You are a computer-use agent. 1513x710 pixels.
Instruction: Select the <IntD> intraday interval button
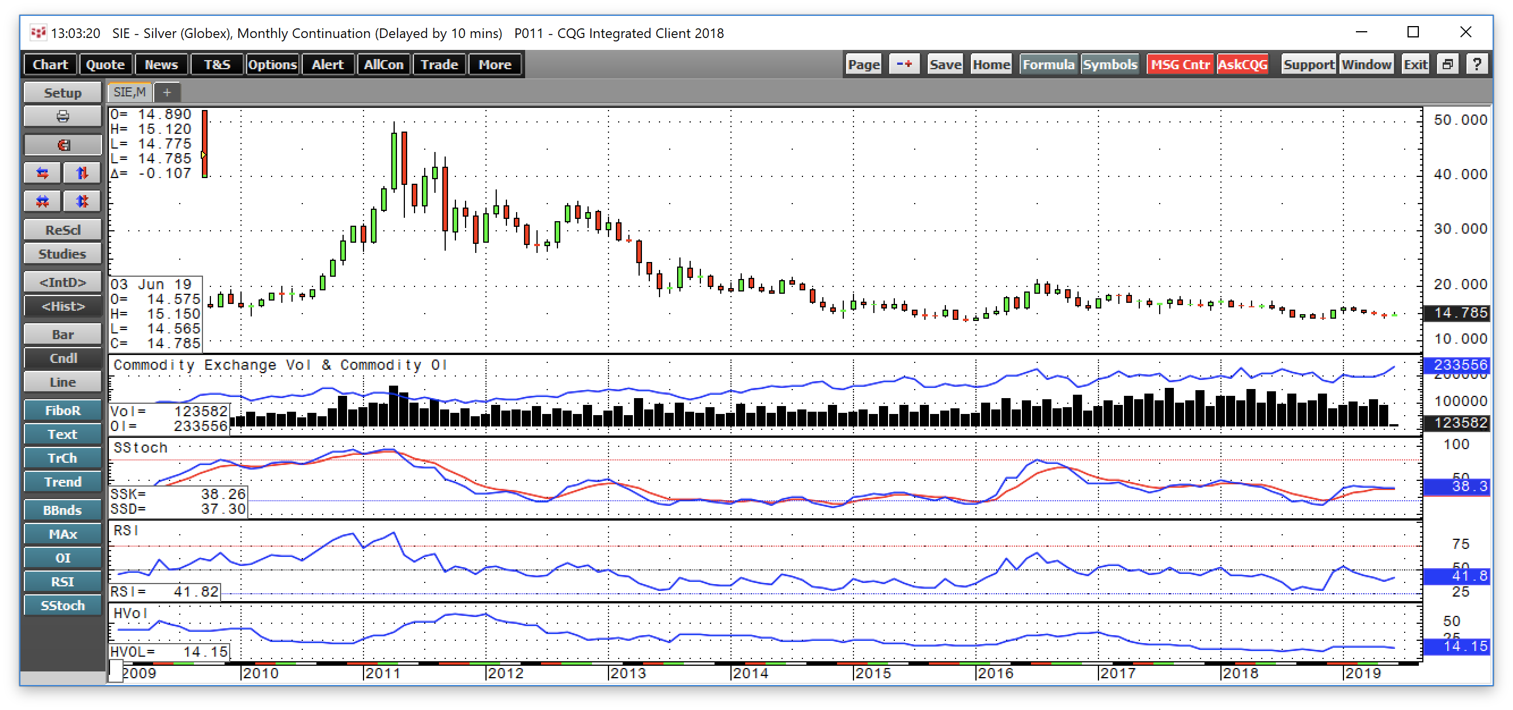tap(63, 282)
